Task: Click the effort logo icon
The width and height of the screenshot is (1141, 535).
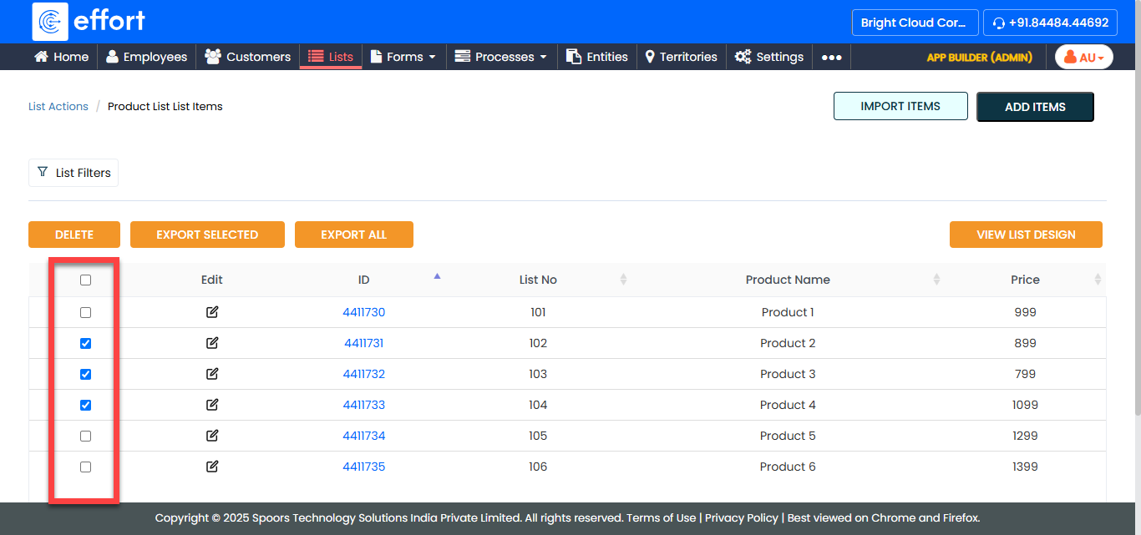Action: pos(50,22)
